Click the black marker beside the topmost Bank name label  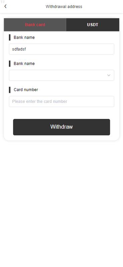[10, 37]
